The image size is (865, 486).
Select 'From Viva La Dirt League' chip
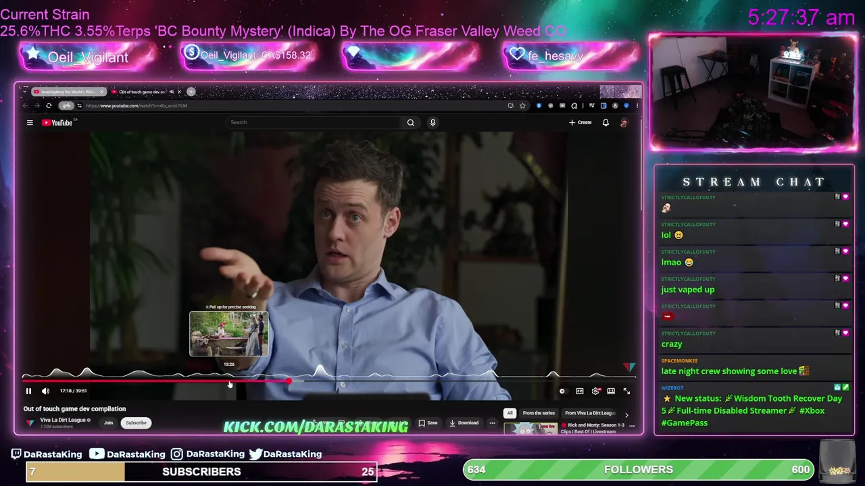(590, 413)
